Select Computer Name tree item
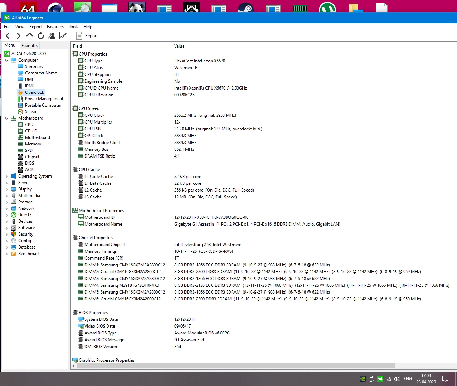Image resolution: width=457 pixels, height=386 pixels. click(41, 73)
